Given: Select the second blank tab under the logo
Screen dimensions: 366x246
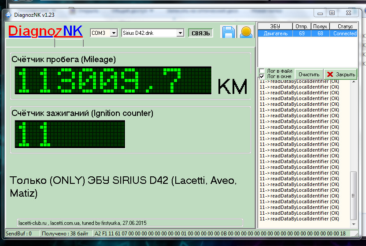Looking at the screenshot, I should 69,43.
